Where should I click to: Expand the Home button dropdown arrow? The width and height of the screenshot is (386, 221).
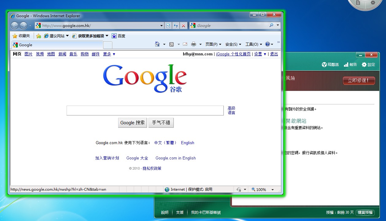click(164, 44)
